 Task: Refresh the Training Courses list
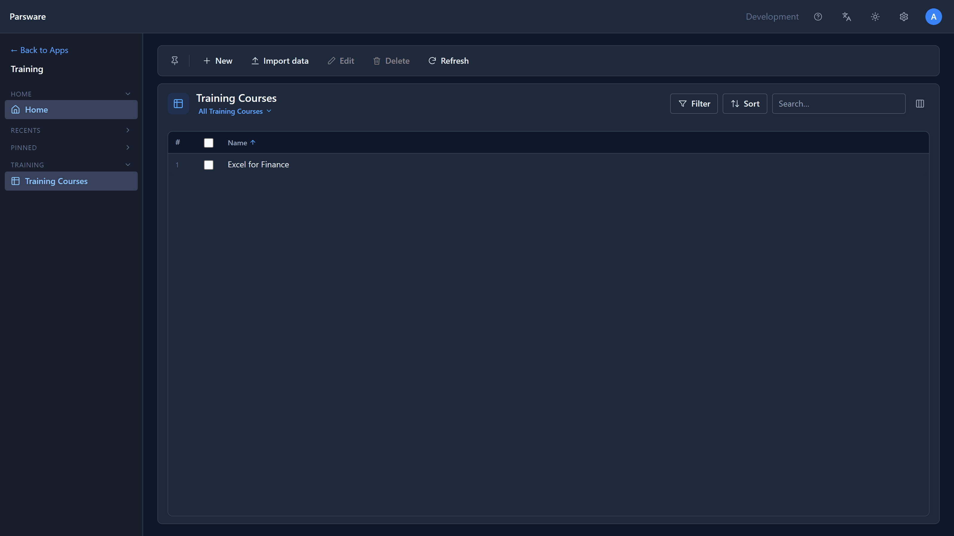pos(448,61)
